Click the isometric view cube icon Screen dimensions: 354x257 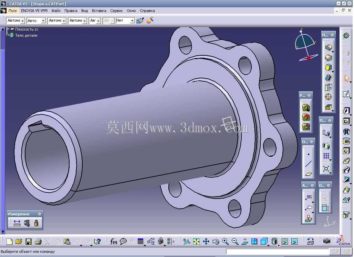point(264,242)
